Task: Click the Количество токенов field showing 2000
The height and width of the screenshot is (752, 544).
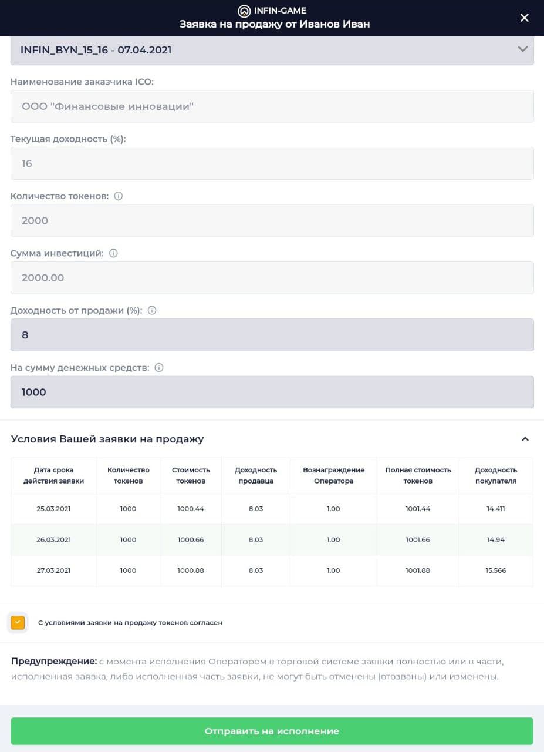Action: 272,220
